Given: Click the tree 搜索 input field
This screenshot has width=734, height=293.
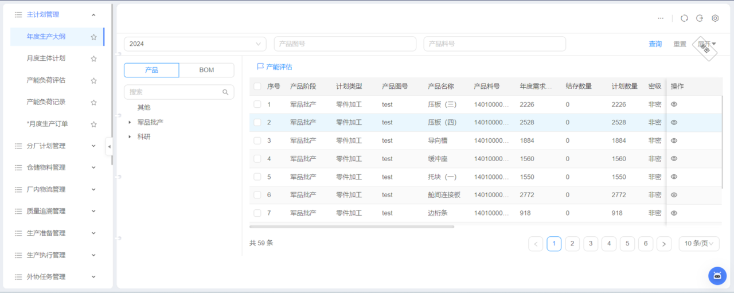Looking at the screenshot, I should tap(179, 92).
